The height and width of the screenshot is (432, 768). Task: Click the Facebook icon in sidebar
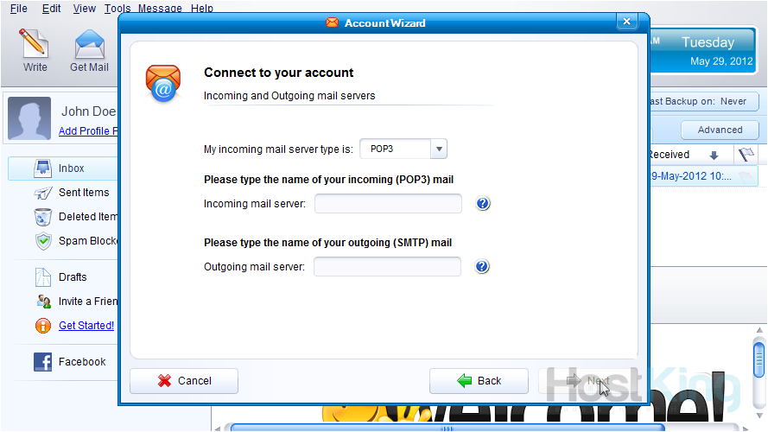point(43,362)
